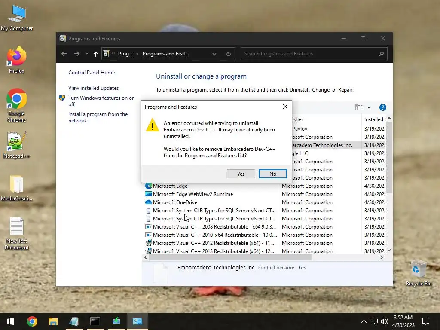Close the Programs and Features error dialog
440x330 pixels.
[285, 107]
